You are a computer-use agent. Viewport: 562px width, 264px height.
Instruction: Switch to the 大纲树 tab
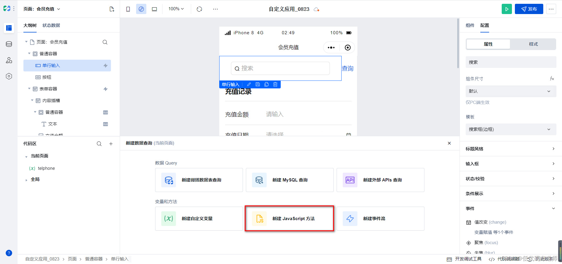pyautogui.click(x=30, y=25)
